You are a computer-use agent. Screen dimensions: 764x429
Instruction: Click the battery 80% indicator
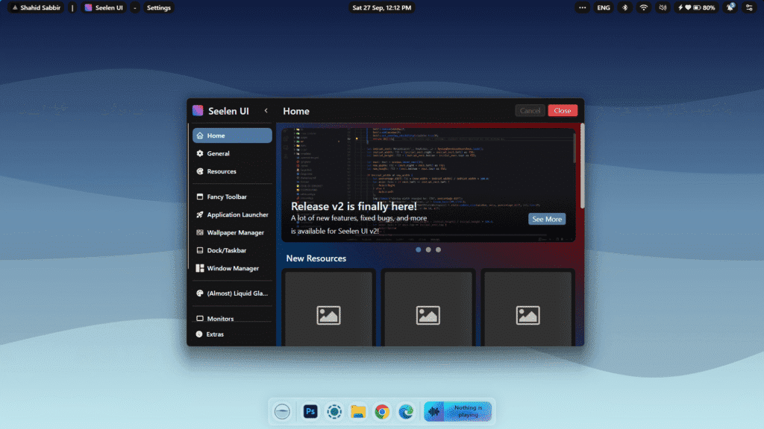[x=697, y=7]
